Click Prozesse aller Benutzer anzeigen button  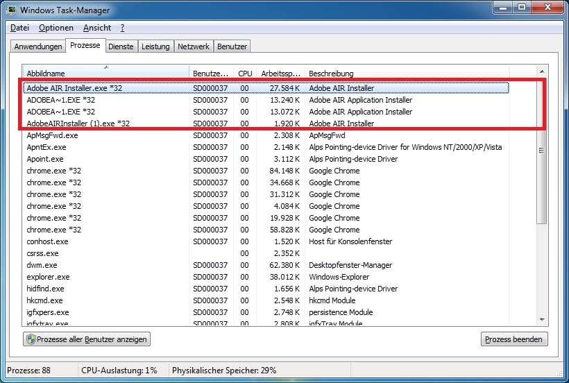click(x=87, y=339)
